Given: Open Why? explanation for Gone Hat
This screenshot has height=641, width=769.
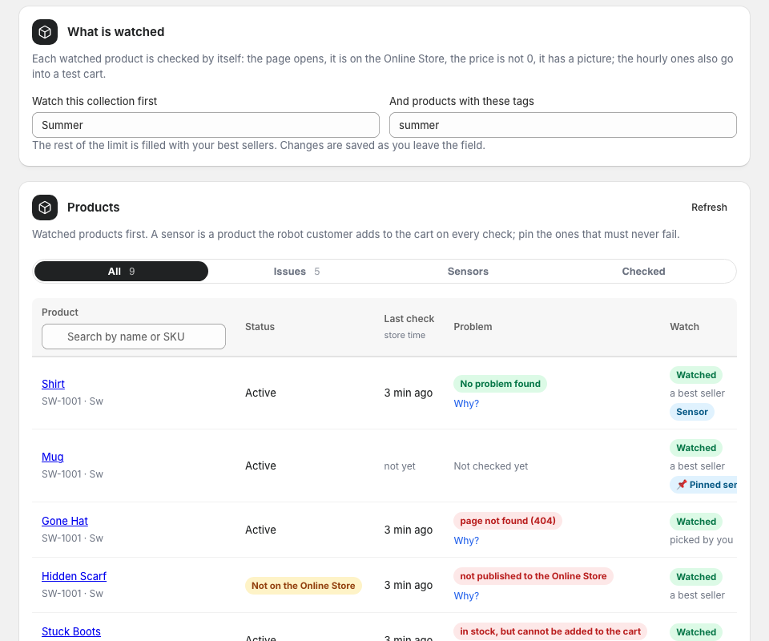Looking at the screenshot, I should point(466,541).
